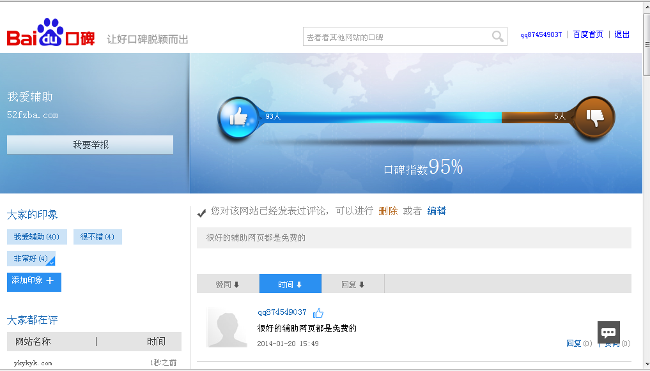
Task: Sort comments by 赞同 tab
Action: click(228, 284)
